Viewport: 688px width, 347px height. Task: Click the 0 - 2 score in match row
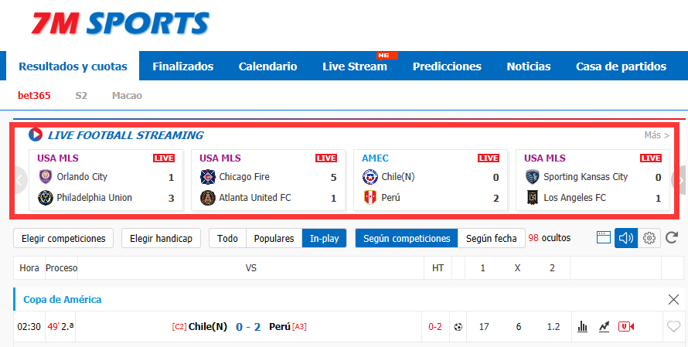click(248, 327)
